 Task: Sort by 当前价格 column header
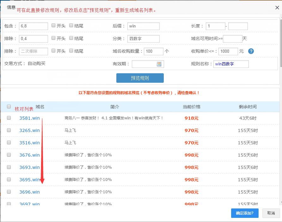(x=191, y=107)
